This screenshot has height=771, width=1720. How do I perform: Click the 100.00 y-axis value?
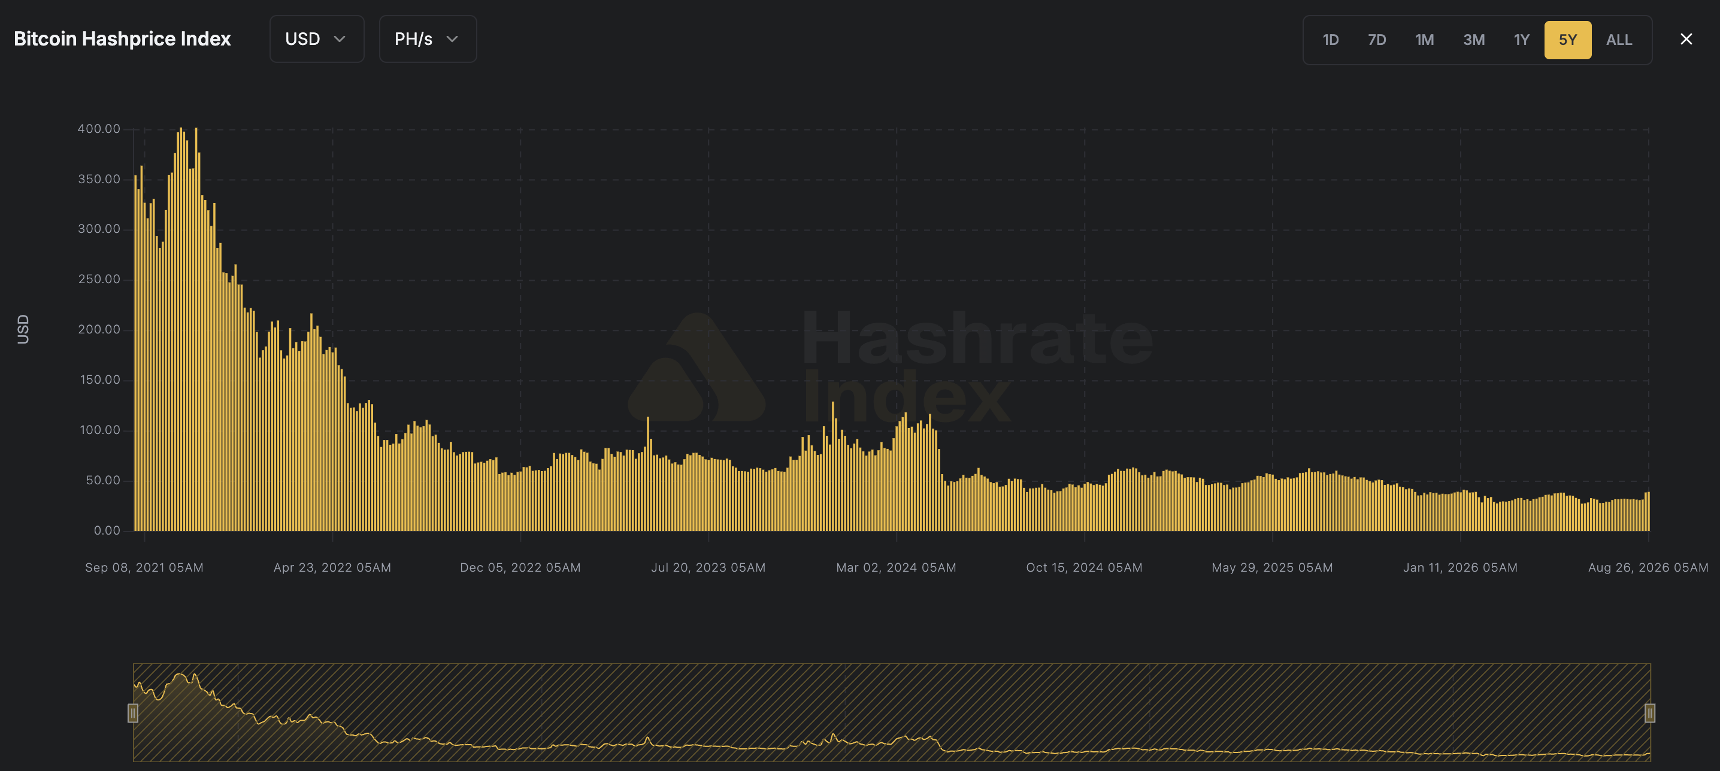tap(100, 430)
